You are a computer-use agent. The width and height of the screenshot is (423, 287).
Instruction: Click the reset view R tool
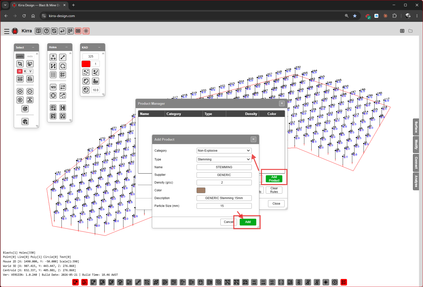click(x=20, y=100)
